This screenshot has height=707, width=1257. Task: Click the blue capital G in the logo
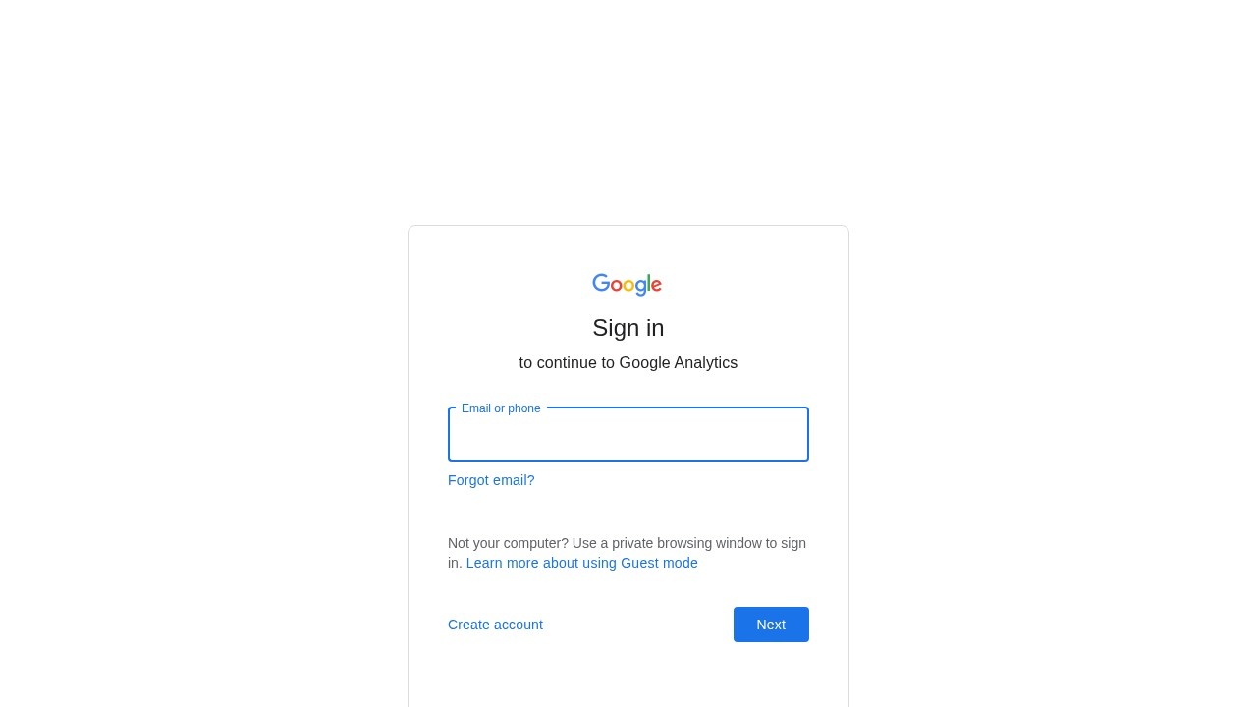tap(601, 283)
